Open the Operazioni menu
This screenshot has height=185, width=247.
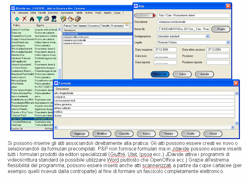coord(23,13)
